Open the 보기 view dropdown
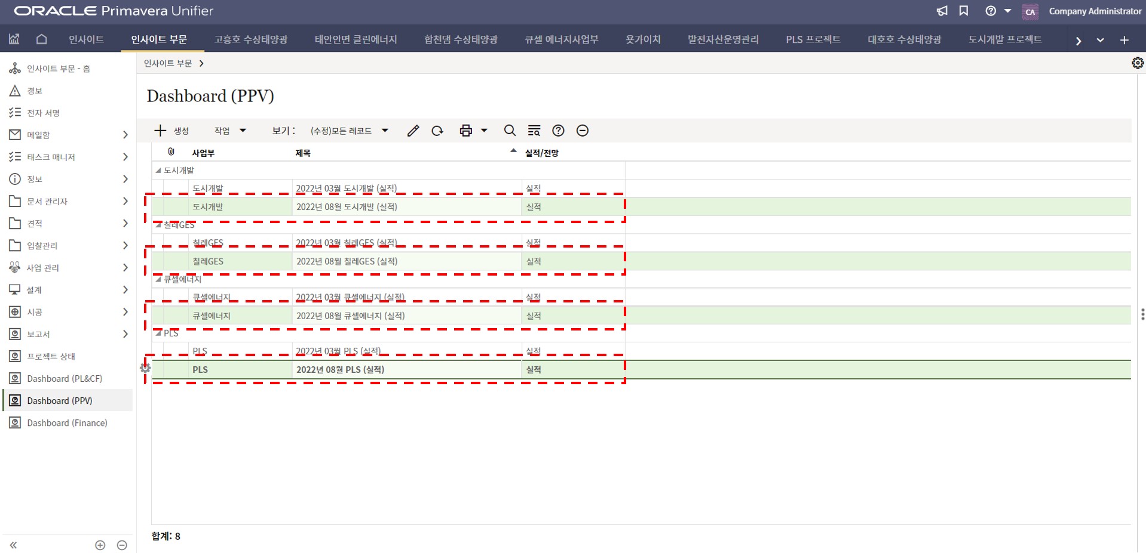Image resolution: width=1146 pixels, height=553 pixels. pyautogui.click(x=350, y=131)
